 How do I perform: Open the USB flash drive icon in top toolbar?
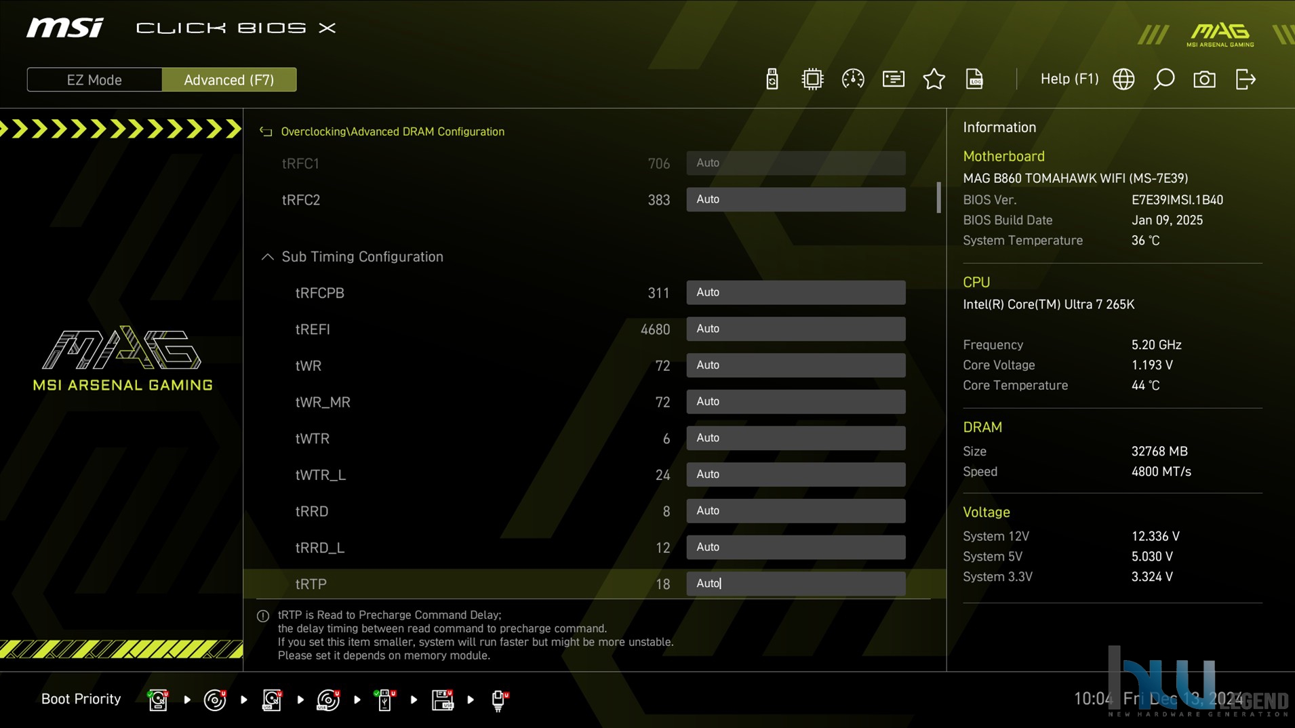(x=772, y=79)
